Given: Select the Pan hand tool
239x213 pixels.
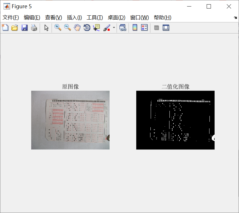Looking at the screenshot, I should [x=77, y=28].
